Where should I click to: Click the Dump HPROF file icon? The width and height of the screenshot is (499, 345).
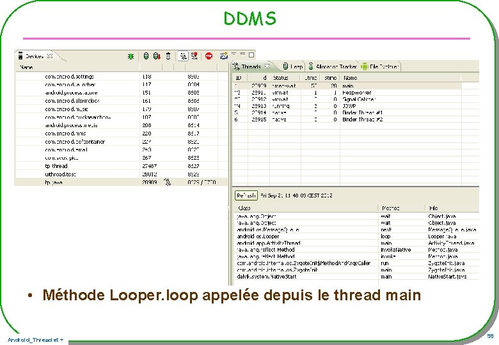click(157, 56)
